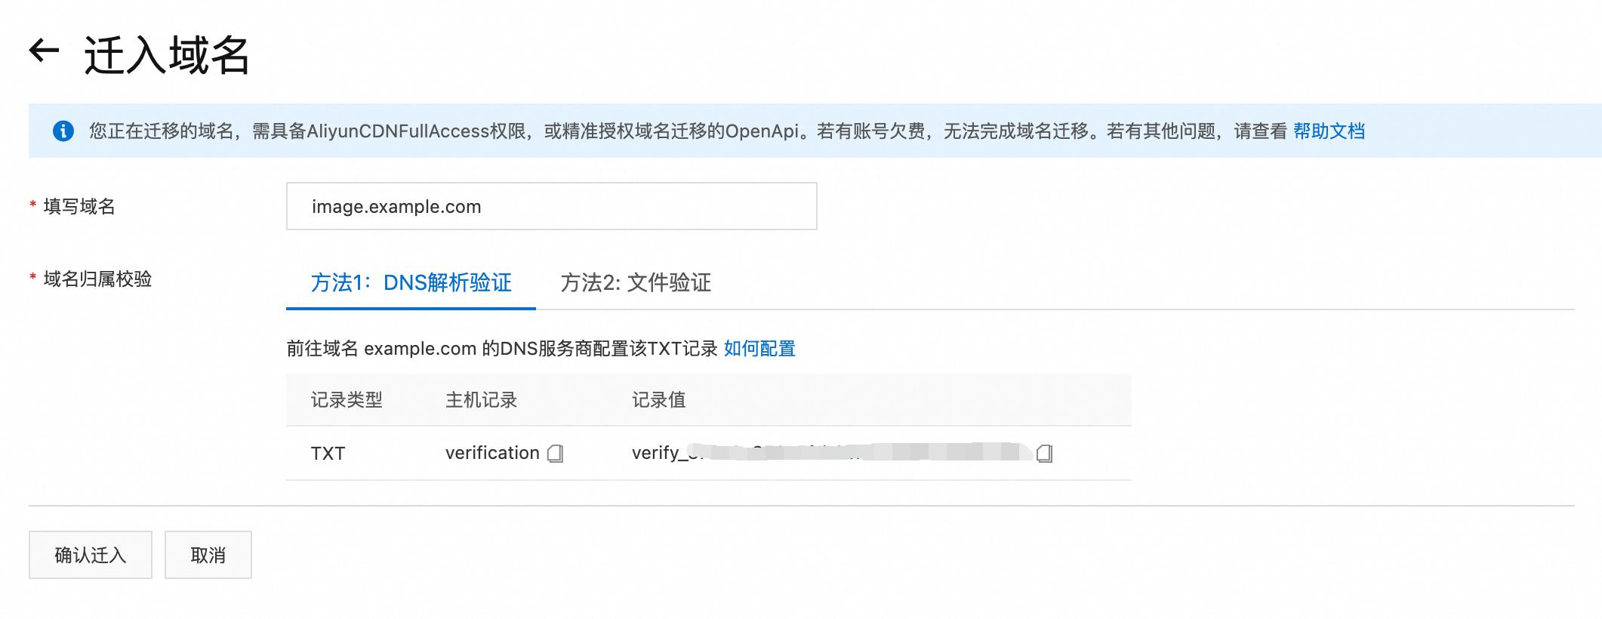Click the 取消 cancel button
This screenshot has width=1602, height=619.
click(208, 555)
